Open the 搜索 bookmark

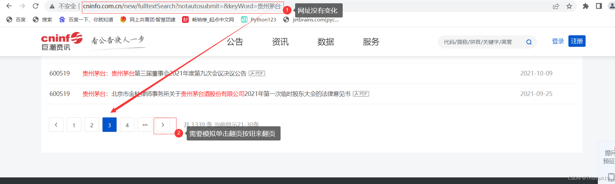click(x=42, y=20)
